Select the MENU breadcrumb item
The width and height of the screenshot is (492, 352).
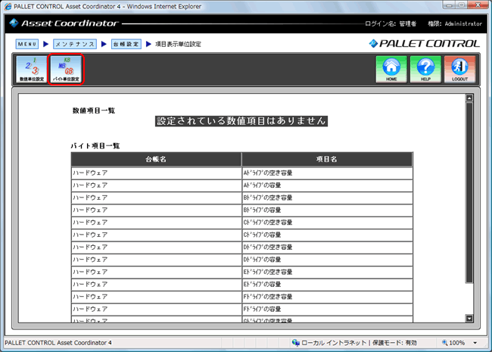(26, 44)
